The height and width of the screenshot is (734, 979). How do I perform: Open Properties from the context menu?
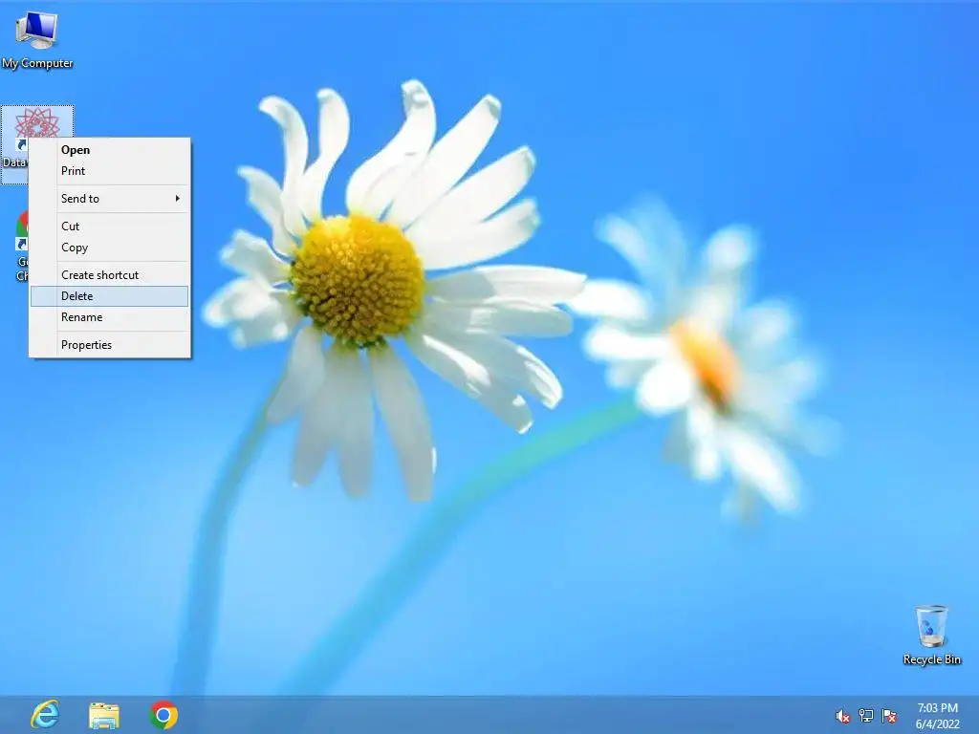[110, 344]
